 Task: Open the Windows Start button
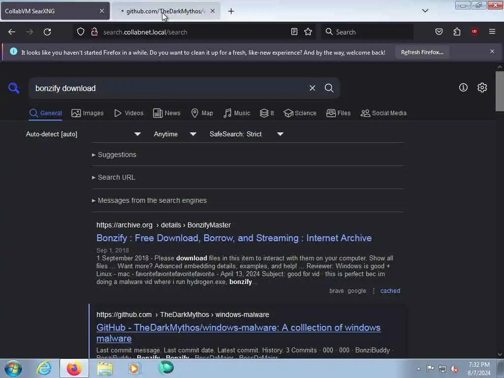(x=13, y=368)
